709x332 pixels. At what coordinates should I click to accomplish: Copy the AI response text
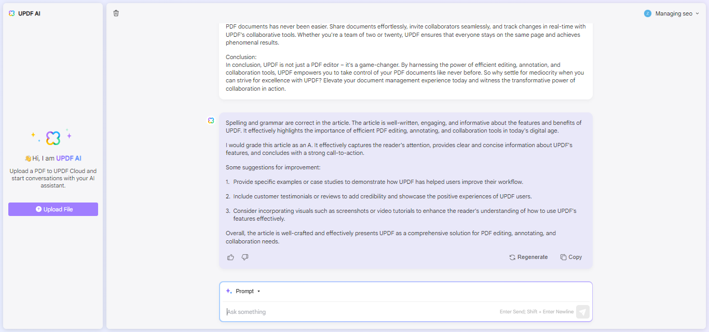pos(571,257)
